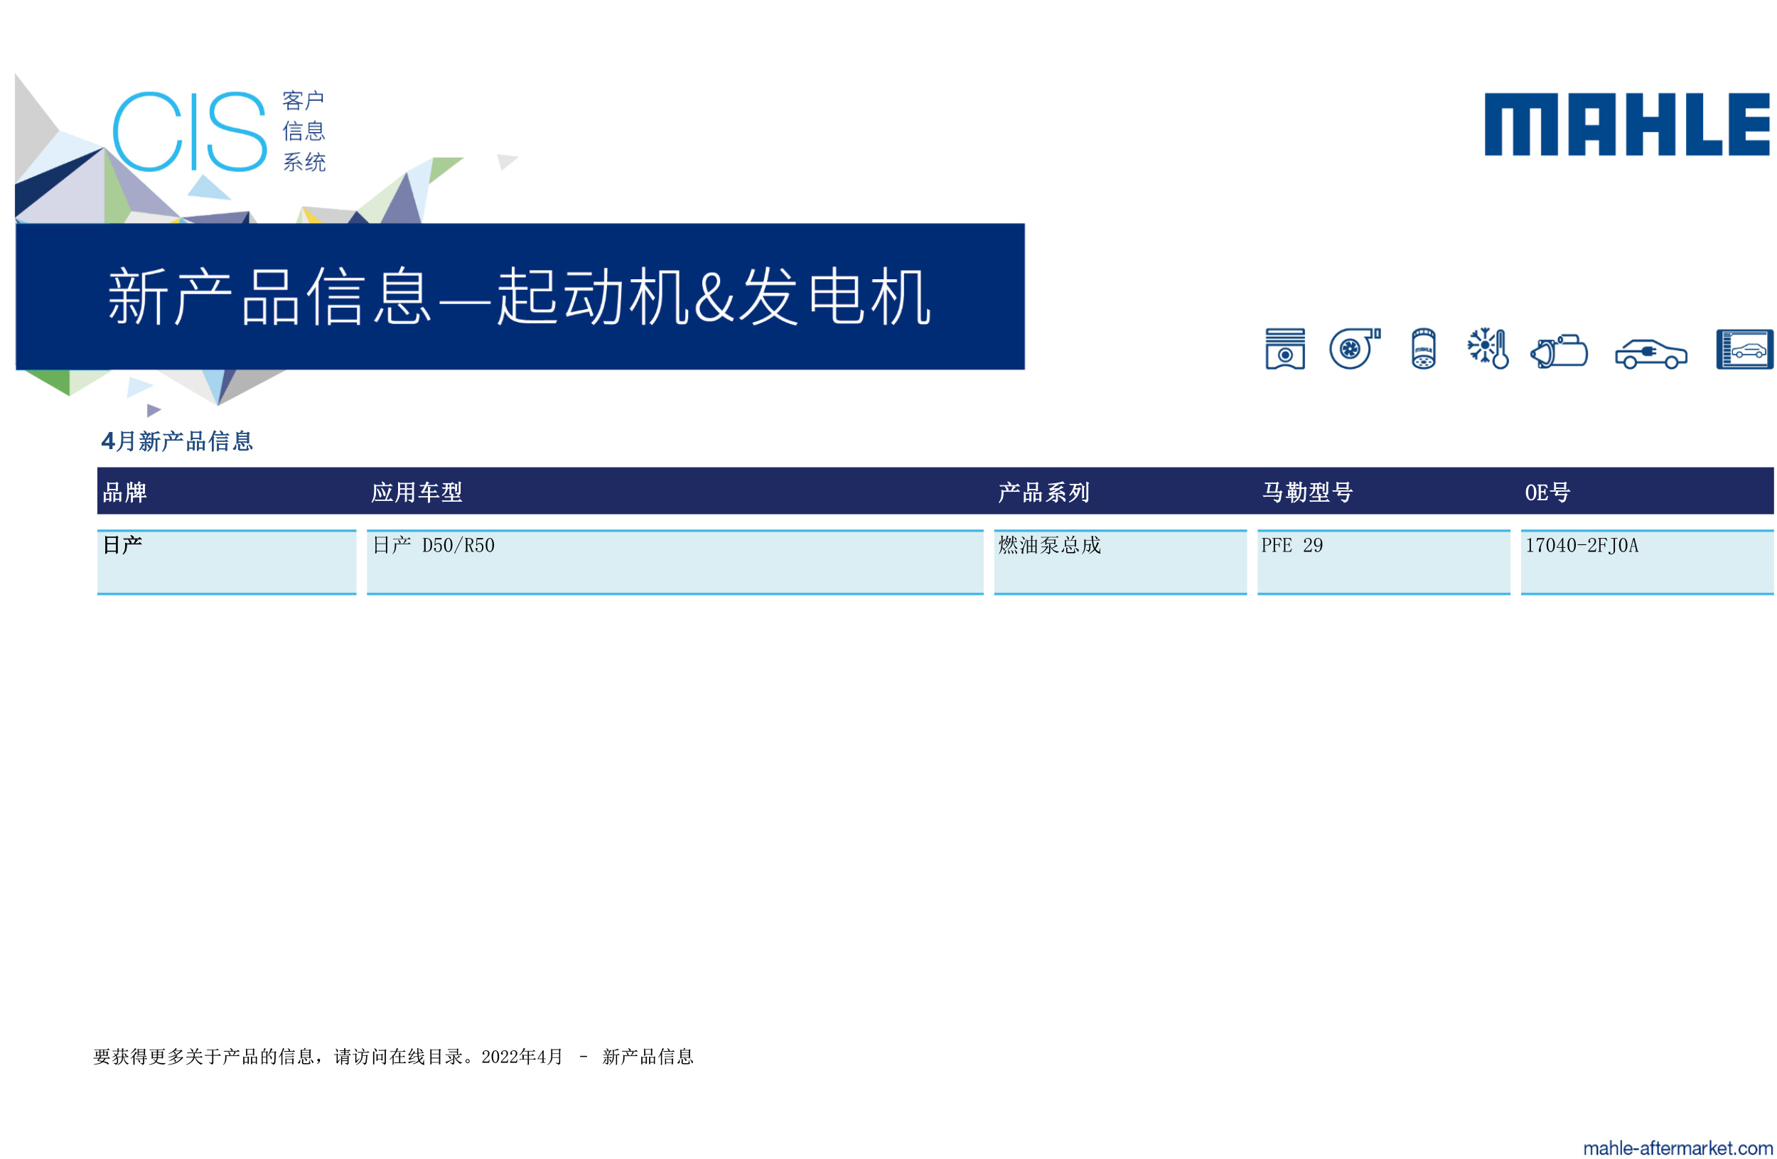Click the CIS logo
This screenshot has width=1777, height=1159.
pos(190,131)
